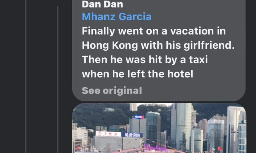Click the outer vertical thread line
The height and width of the screenshot is (153, 256).
tap(26, 77)
